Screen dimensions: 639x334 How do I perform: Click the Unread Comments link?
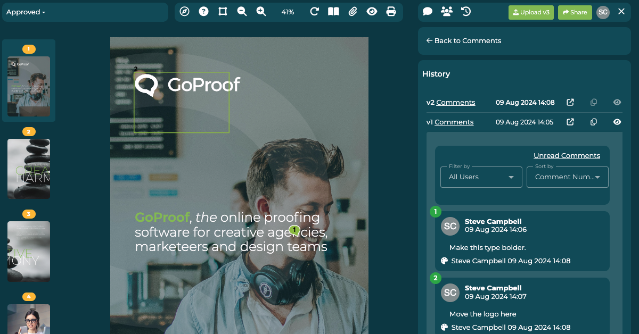tap(567, 156)
